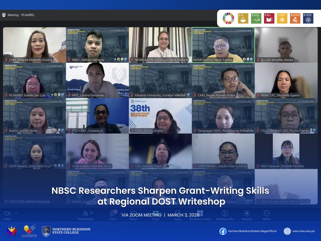Click the SDG 2 Zero Hunger icon

pyautogui.click(x=243, y=18)
